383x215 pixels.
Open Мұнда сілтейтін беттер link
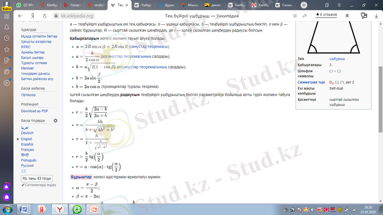pos(39,36)
